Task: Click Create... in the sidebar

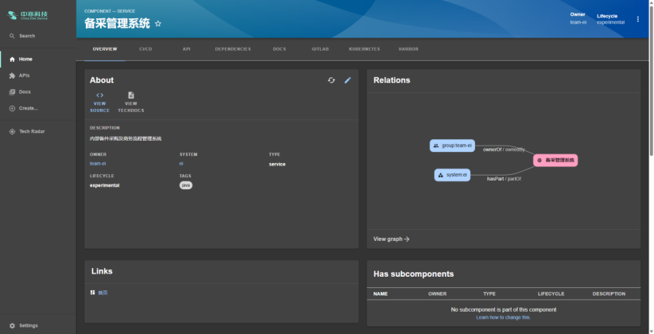Action: 28,108
